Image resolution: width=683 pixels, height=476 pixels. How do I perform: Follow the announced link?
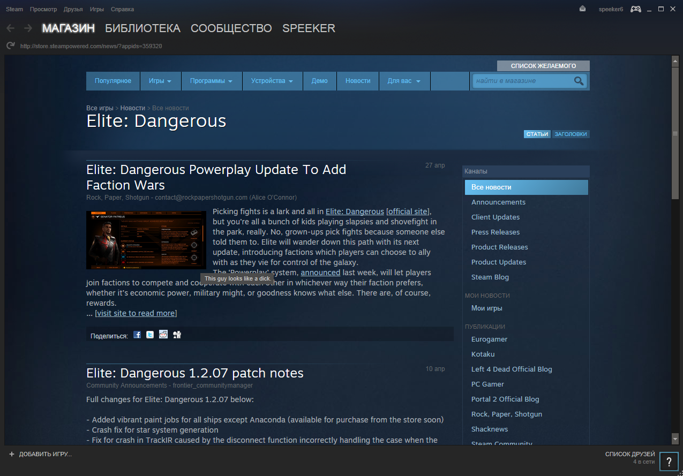pyautogui.click(x=320, y=273)
